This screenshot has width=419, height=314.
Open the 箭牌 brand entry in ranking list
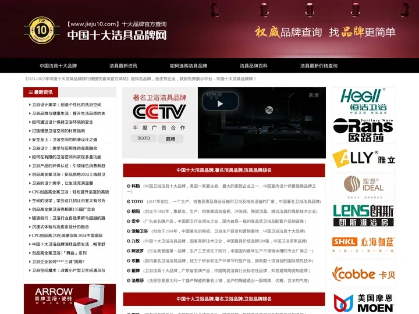coord(136,271)
